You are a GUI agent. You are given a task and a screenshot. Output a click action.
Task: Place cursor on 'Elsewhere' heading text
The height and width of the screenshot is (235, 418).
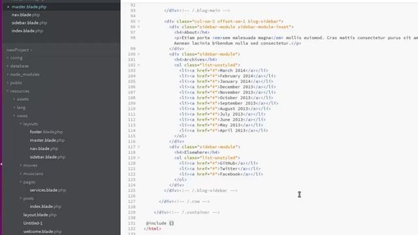[196, 152]
